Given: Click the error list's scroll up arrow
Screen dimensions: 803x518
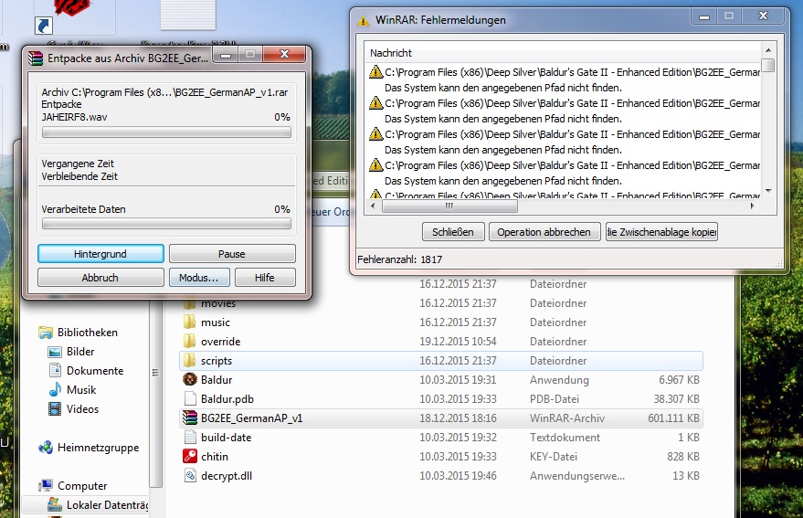Looking at the screenshot, I should [768, 49].
